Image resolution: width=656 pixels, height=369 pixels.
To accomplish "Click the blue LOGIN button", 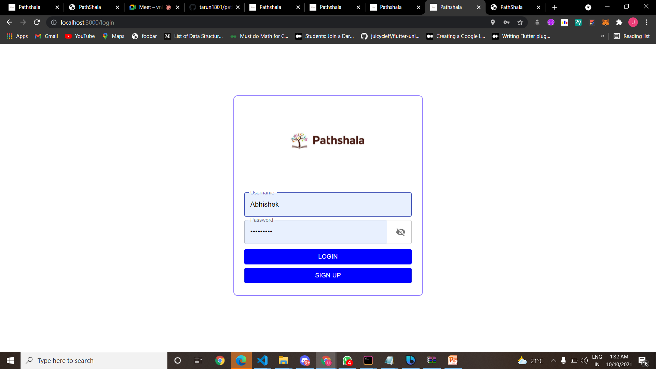I will [328, 257].
